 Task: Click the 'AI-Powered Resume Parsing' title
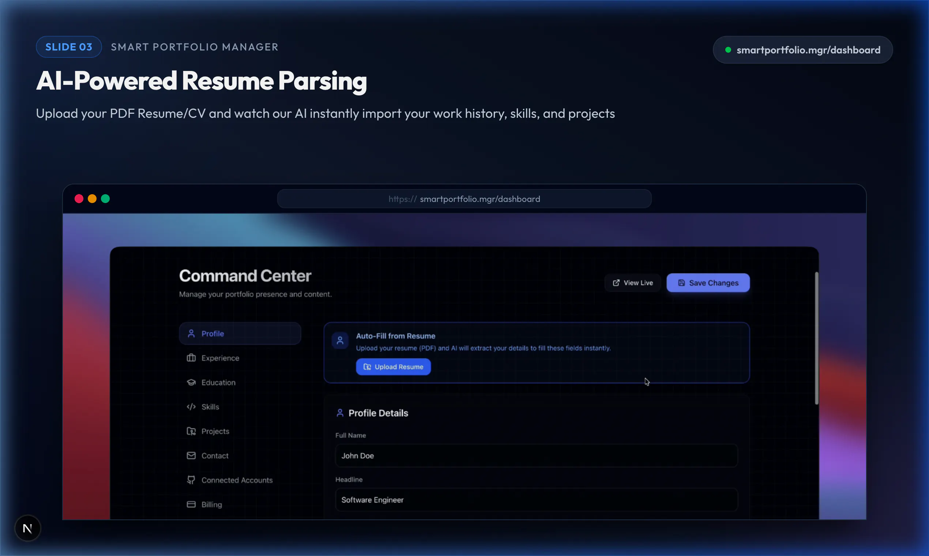pyautogui.click(x=202, y=81)
